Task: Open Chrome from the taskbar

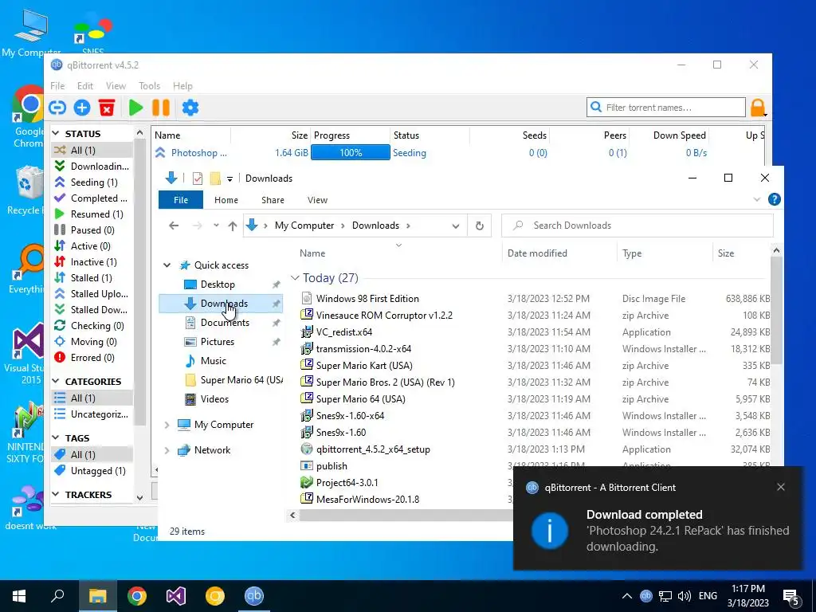Action: coord(137,596)
